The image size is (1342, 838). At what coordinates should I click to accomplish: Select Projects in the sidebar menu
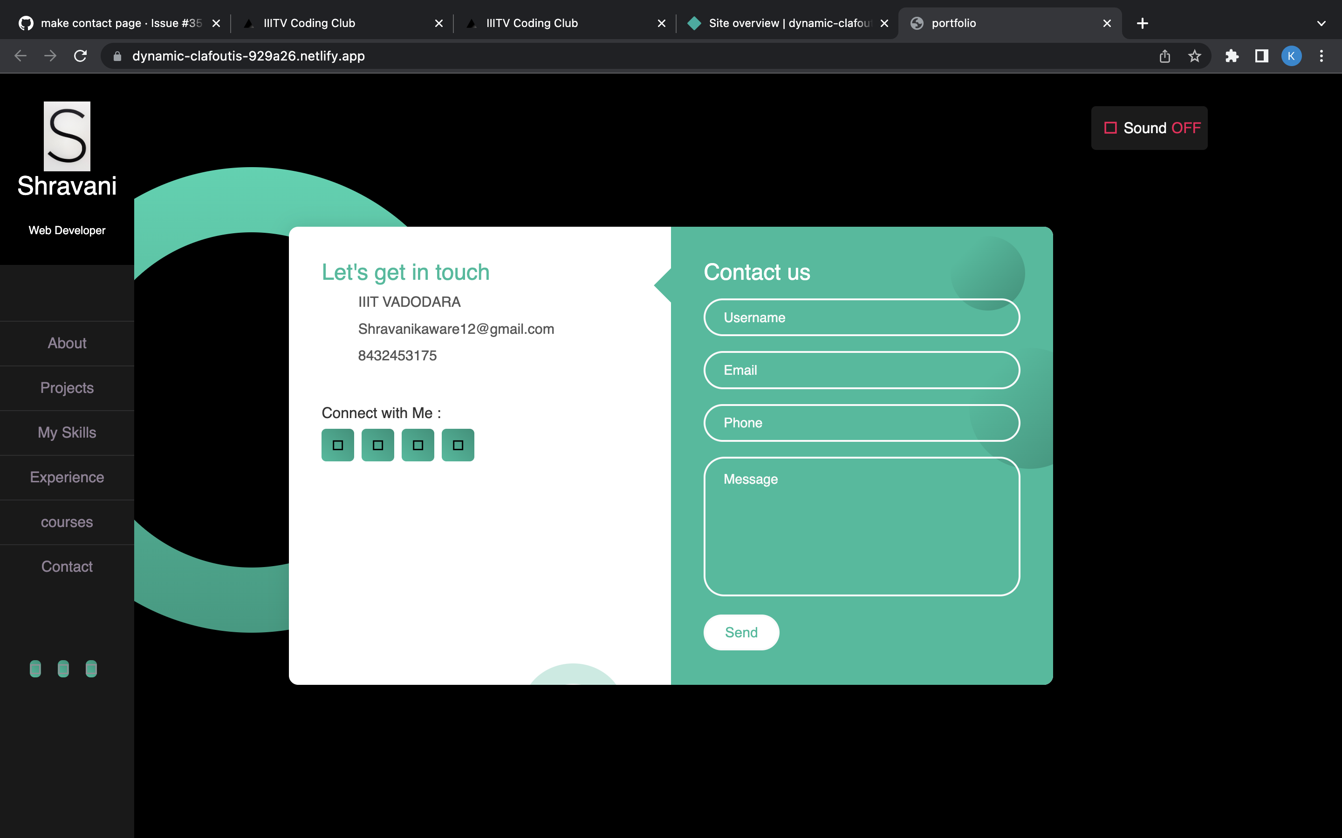click(67, 388)
